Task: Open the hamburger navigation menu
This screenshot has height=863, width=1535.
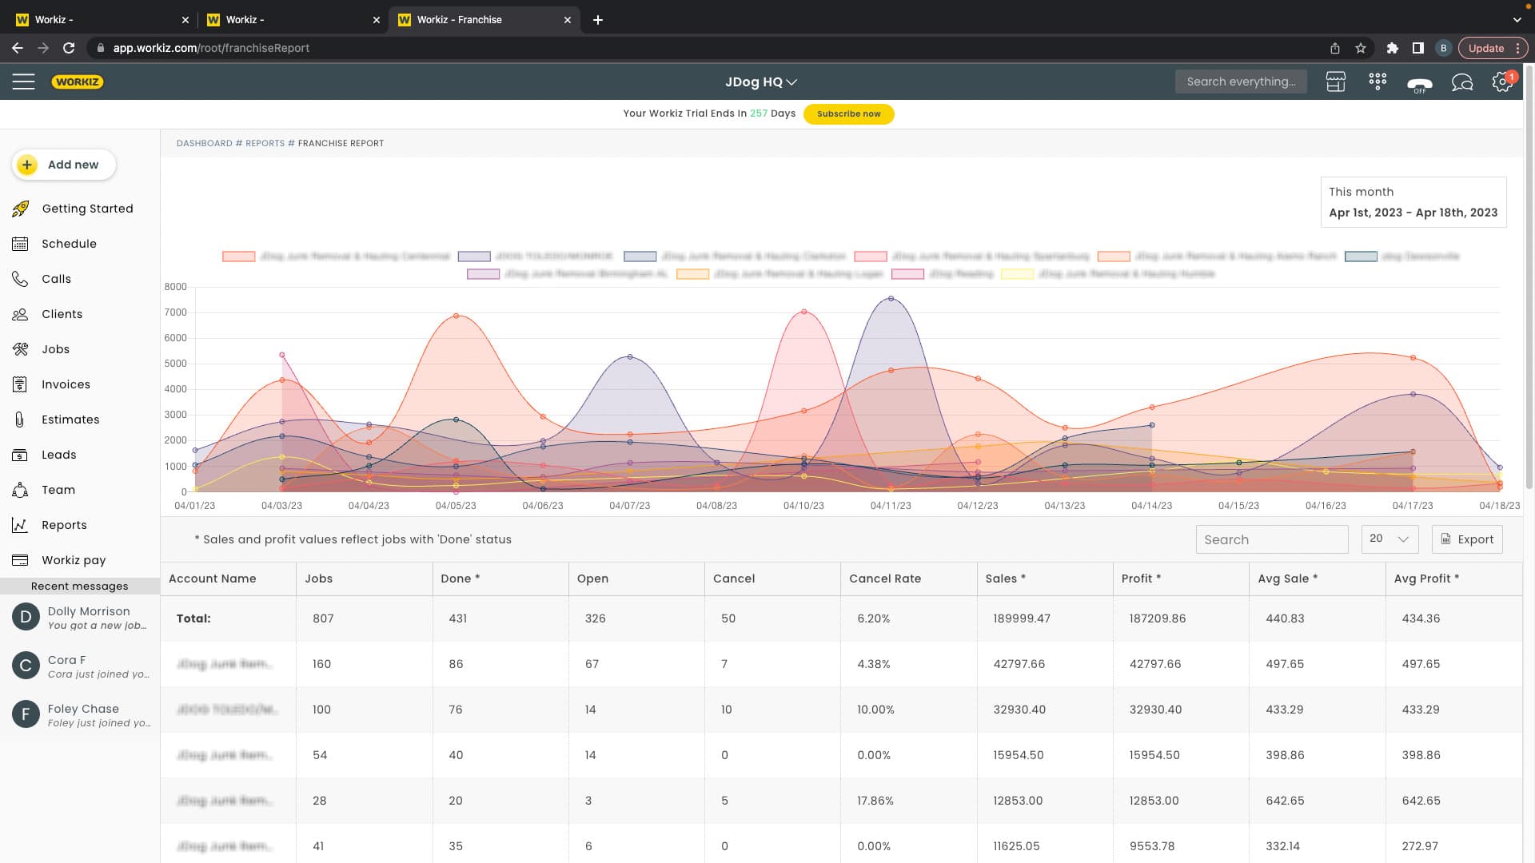Action: (x=23, y=82)
